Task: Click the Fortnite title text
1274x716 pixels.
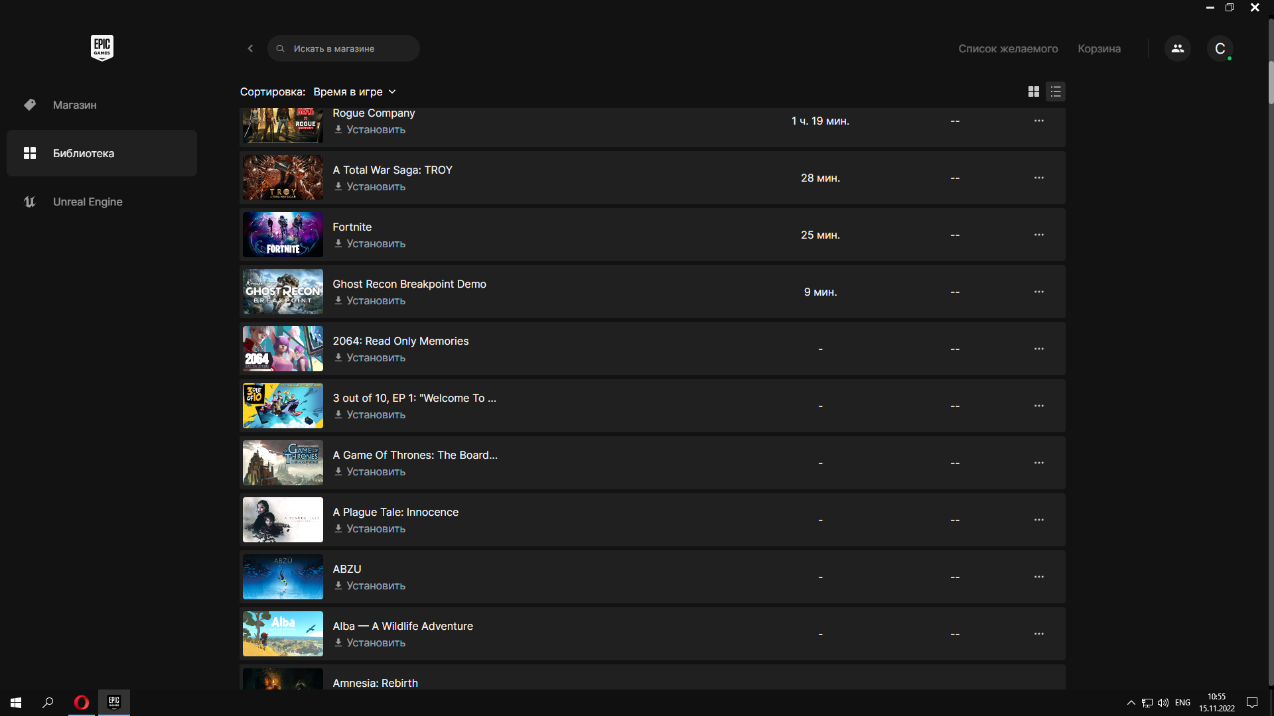Action: pos(352,227)
